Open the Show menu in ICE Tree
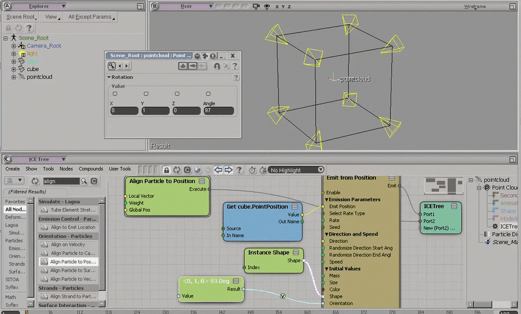Image resolution: width=521 pixels, height=314 pixels. pos(31,169)
